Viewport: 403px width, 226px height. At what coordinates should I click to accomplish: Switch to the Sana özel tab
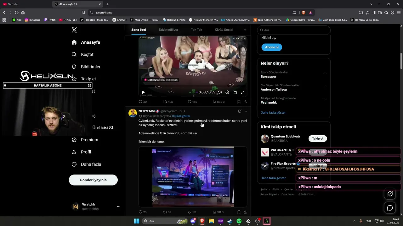(139, 30)
